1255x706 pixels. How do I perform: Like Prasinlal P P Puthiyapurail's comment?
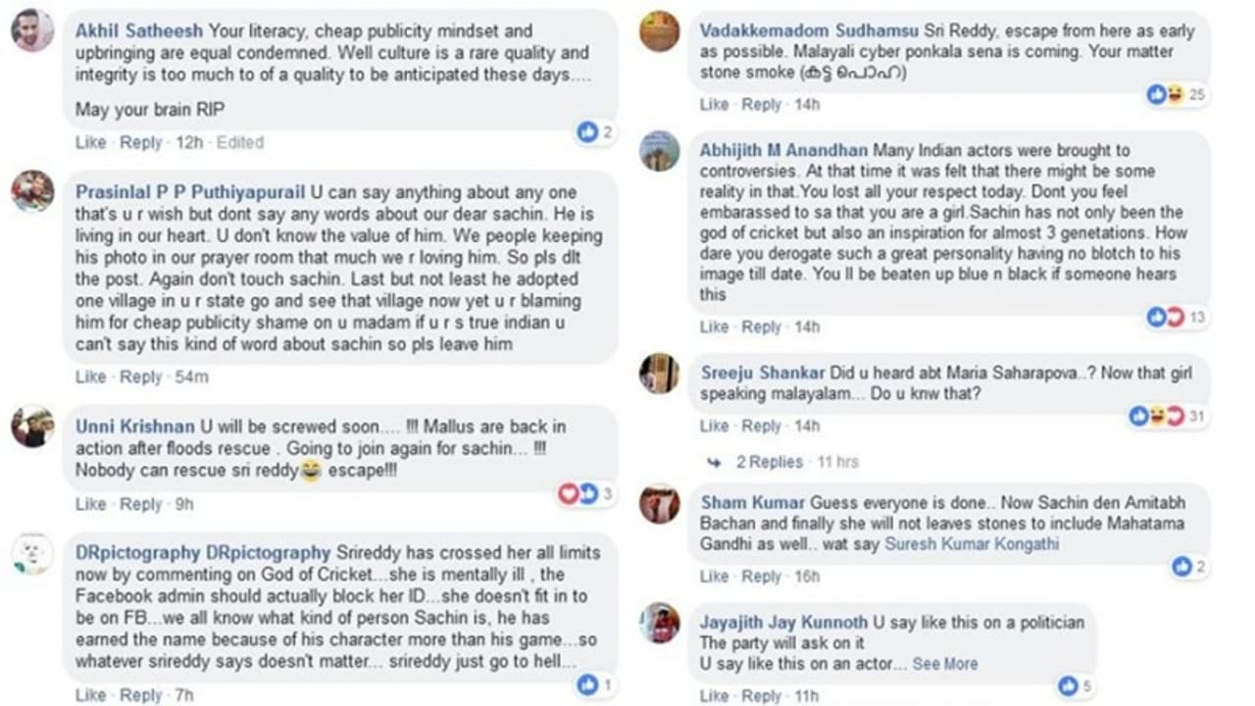click(90, 377)
